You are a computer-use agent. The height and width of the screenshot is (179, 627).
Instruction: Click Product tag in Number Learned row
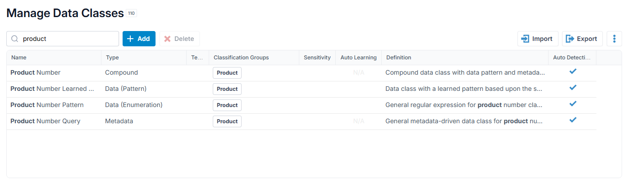pyautogui.click(x=227, y=89)
